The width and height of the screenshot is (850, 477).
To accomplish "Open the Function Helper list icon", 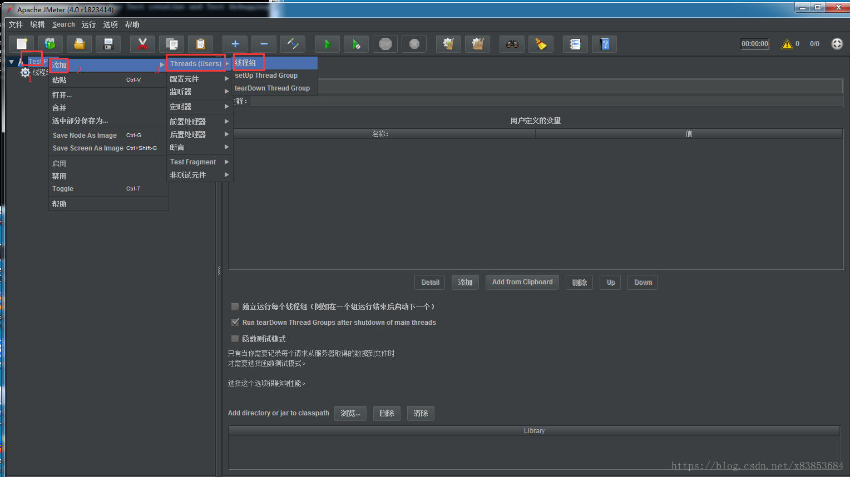I will [576, 44].
